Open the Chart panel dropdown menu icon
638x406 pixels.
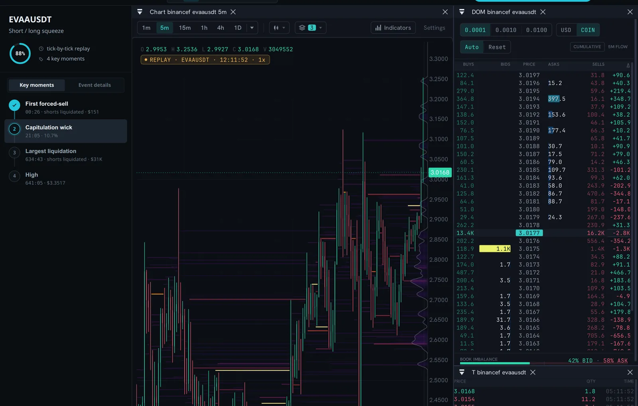tap(140, 12)
